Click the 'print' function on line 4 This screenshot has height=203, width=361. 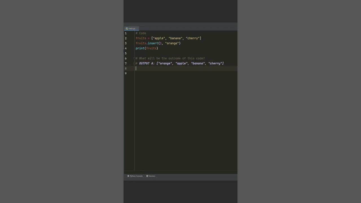click(140, 48)
